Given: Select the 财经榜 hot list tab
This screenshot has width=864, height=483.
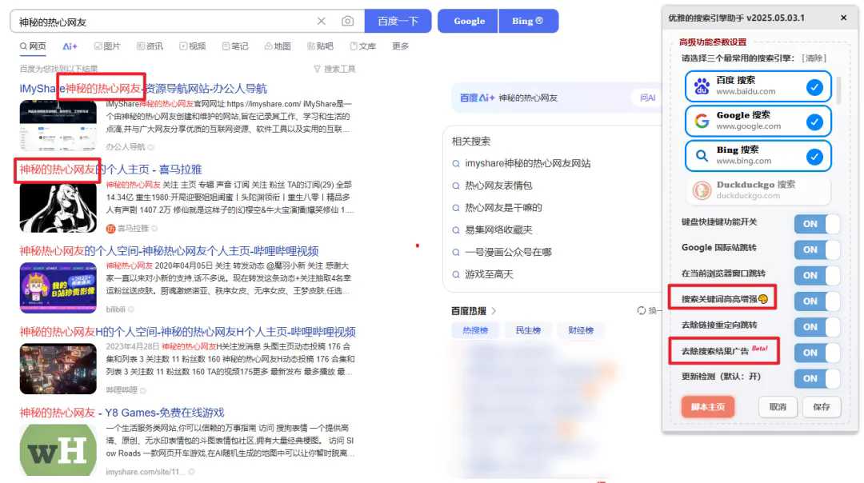Looking at the screenshot, I should [x=581, y=330].
